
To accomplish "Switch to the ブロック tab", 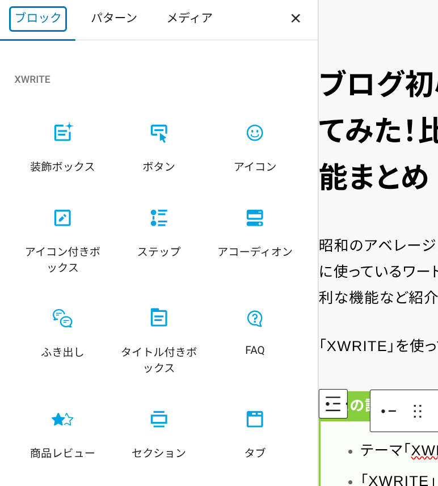I will click(x=38, y=19).
